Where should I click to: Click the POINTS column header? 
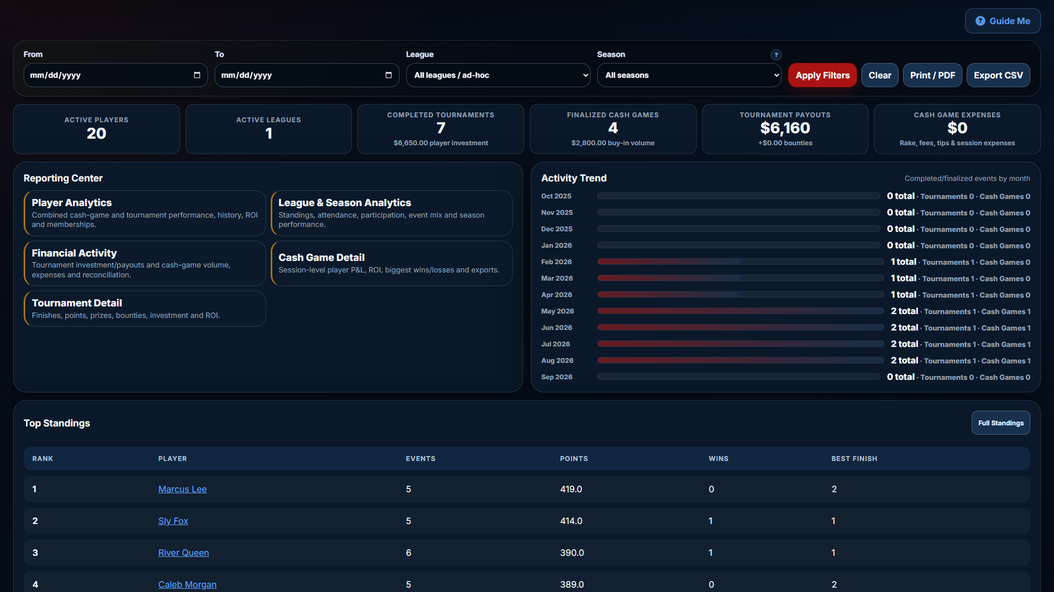coord(574,459)
